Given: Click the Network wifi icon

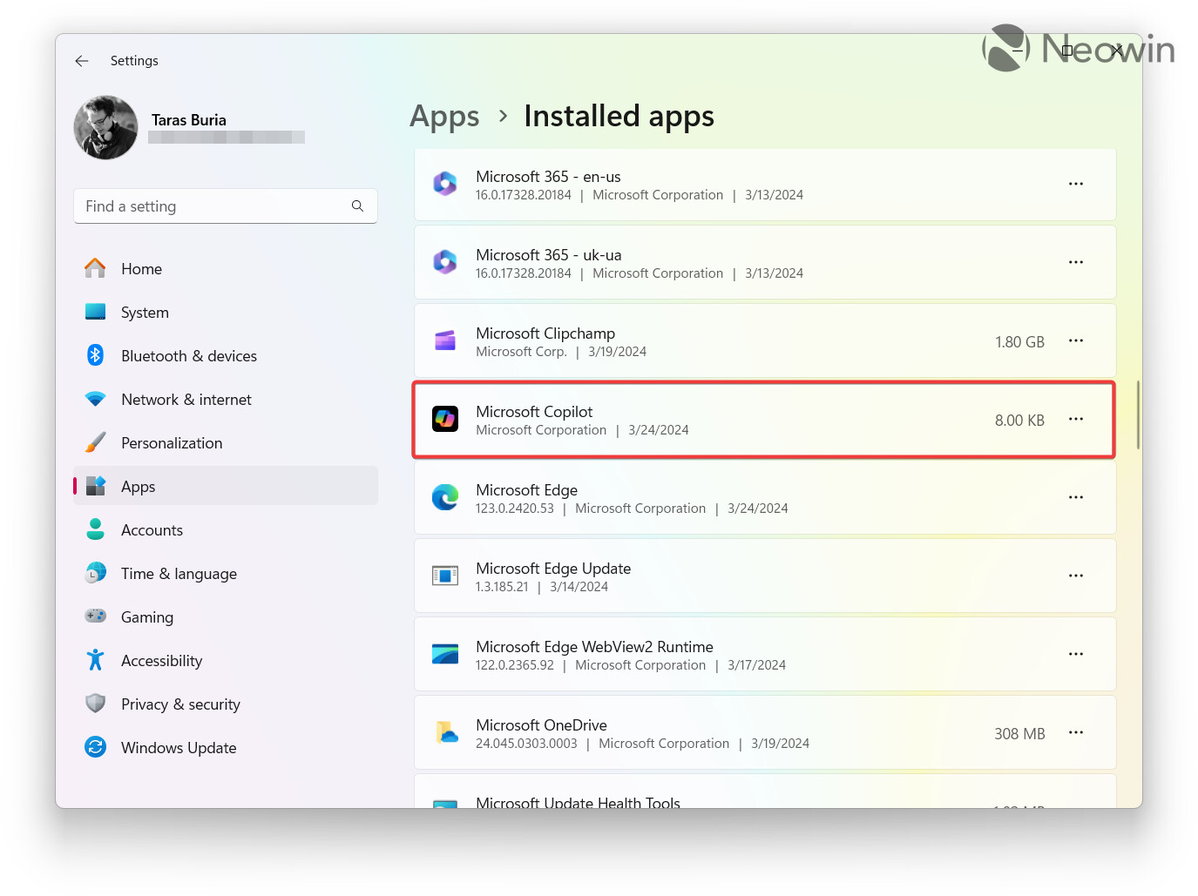Looking at the screenshot, I should pos(96,399).
